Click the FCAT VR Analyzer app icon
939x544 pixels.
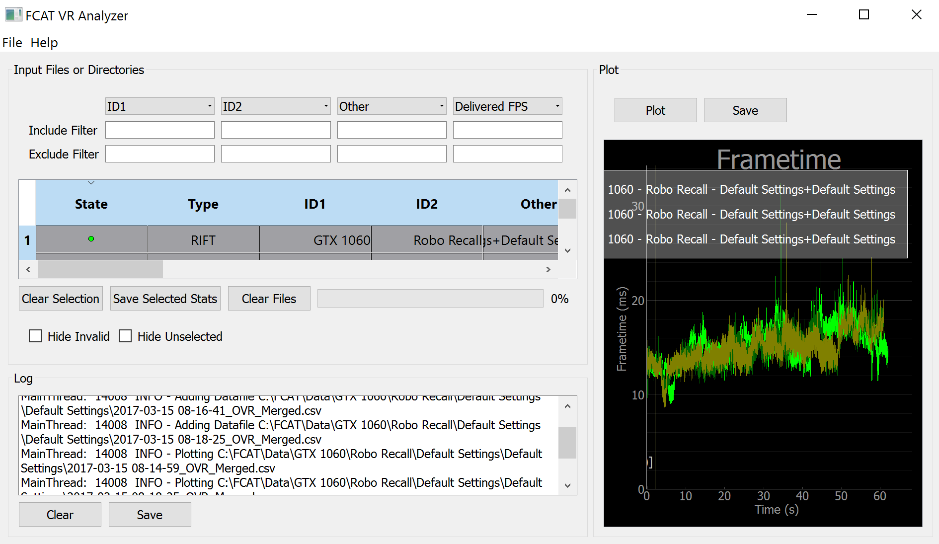tap(13, 15)
